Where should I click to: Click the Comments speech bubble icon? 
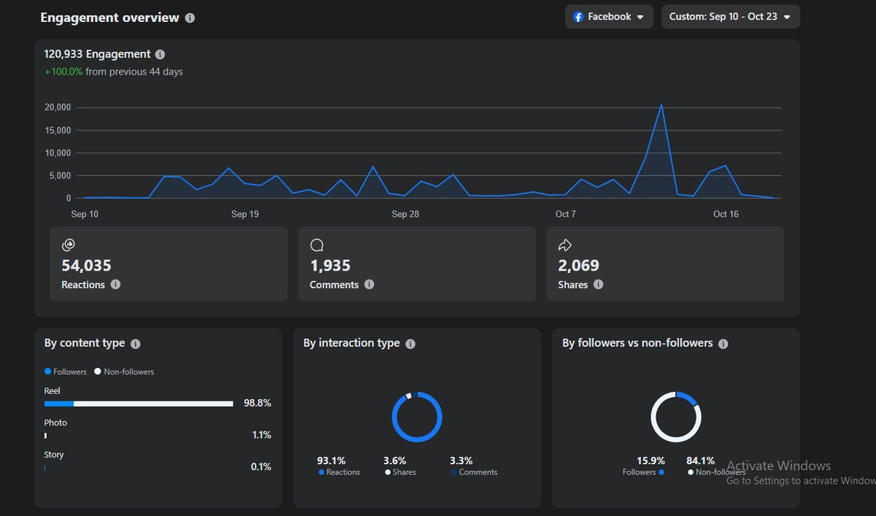pyautogui.click(x=317, y=245)
